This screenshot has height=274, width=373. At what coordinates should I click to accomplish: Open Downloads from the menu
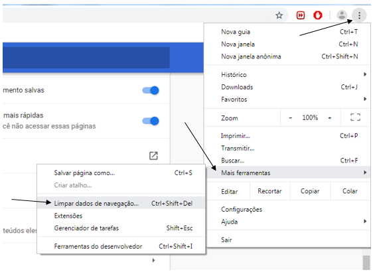pos(288,87)
